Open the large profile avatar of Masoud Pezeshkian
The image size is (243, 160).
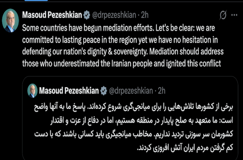[10, 21]
